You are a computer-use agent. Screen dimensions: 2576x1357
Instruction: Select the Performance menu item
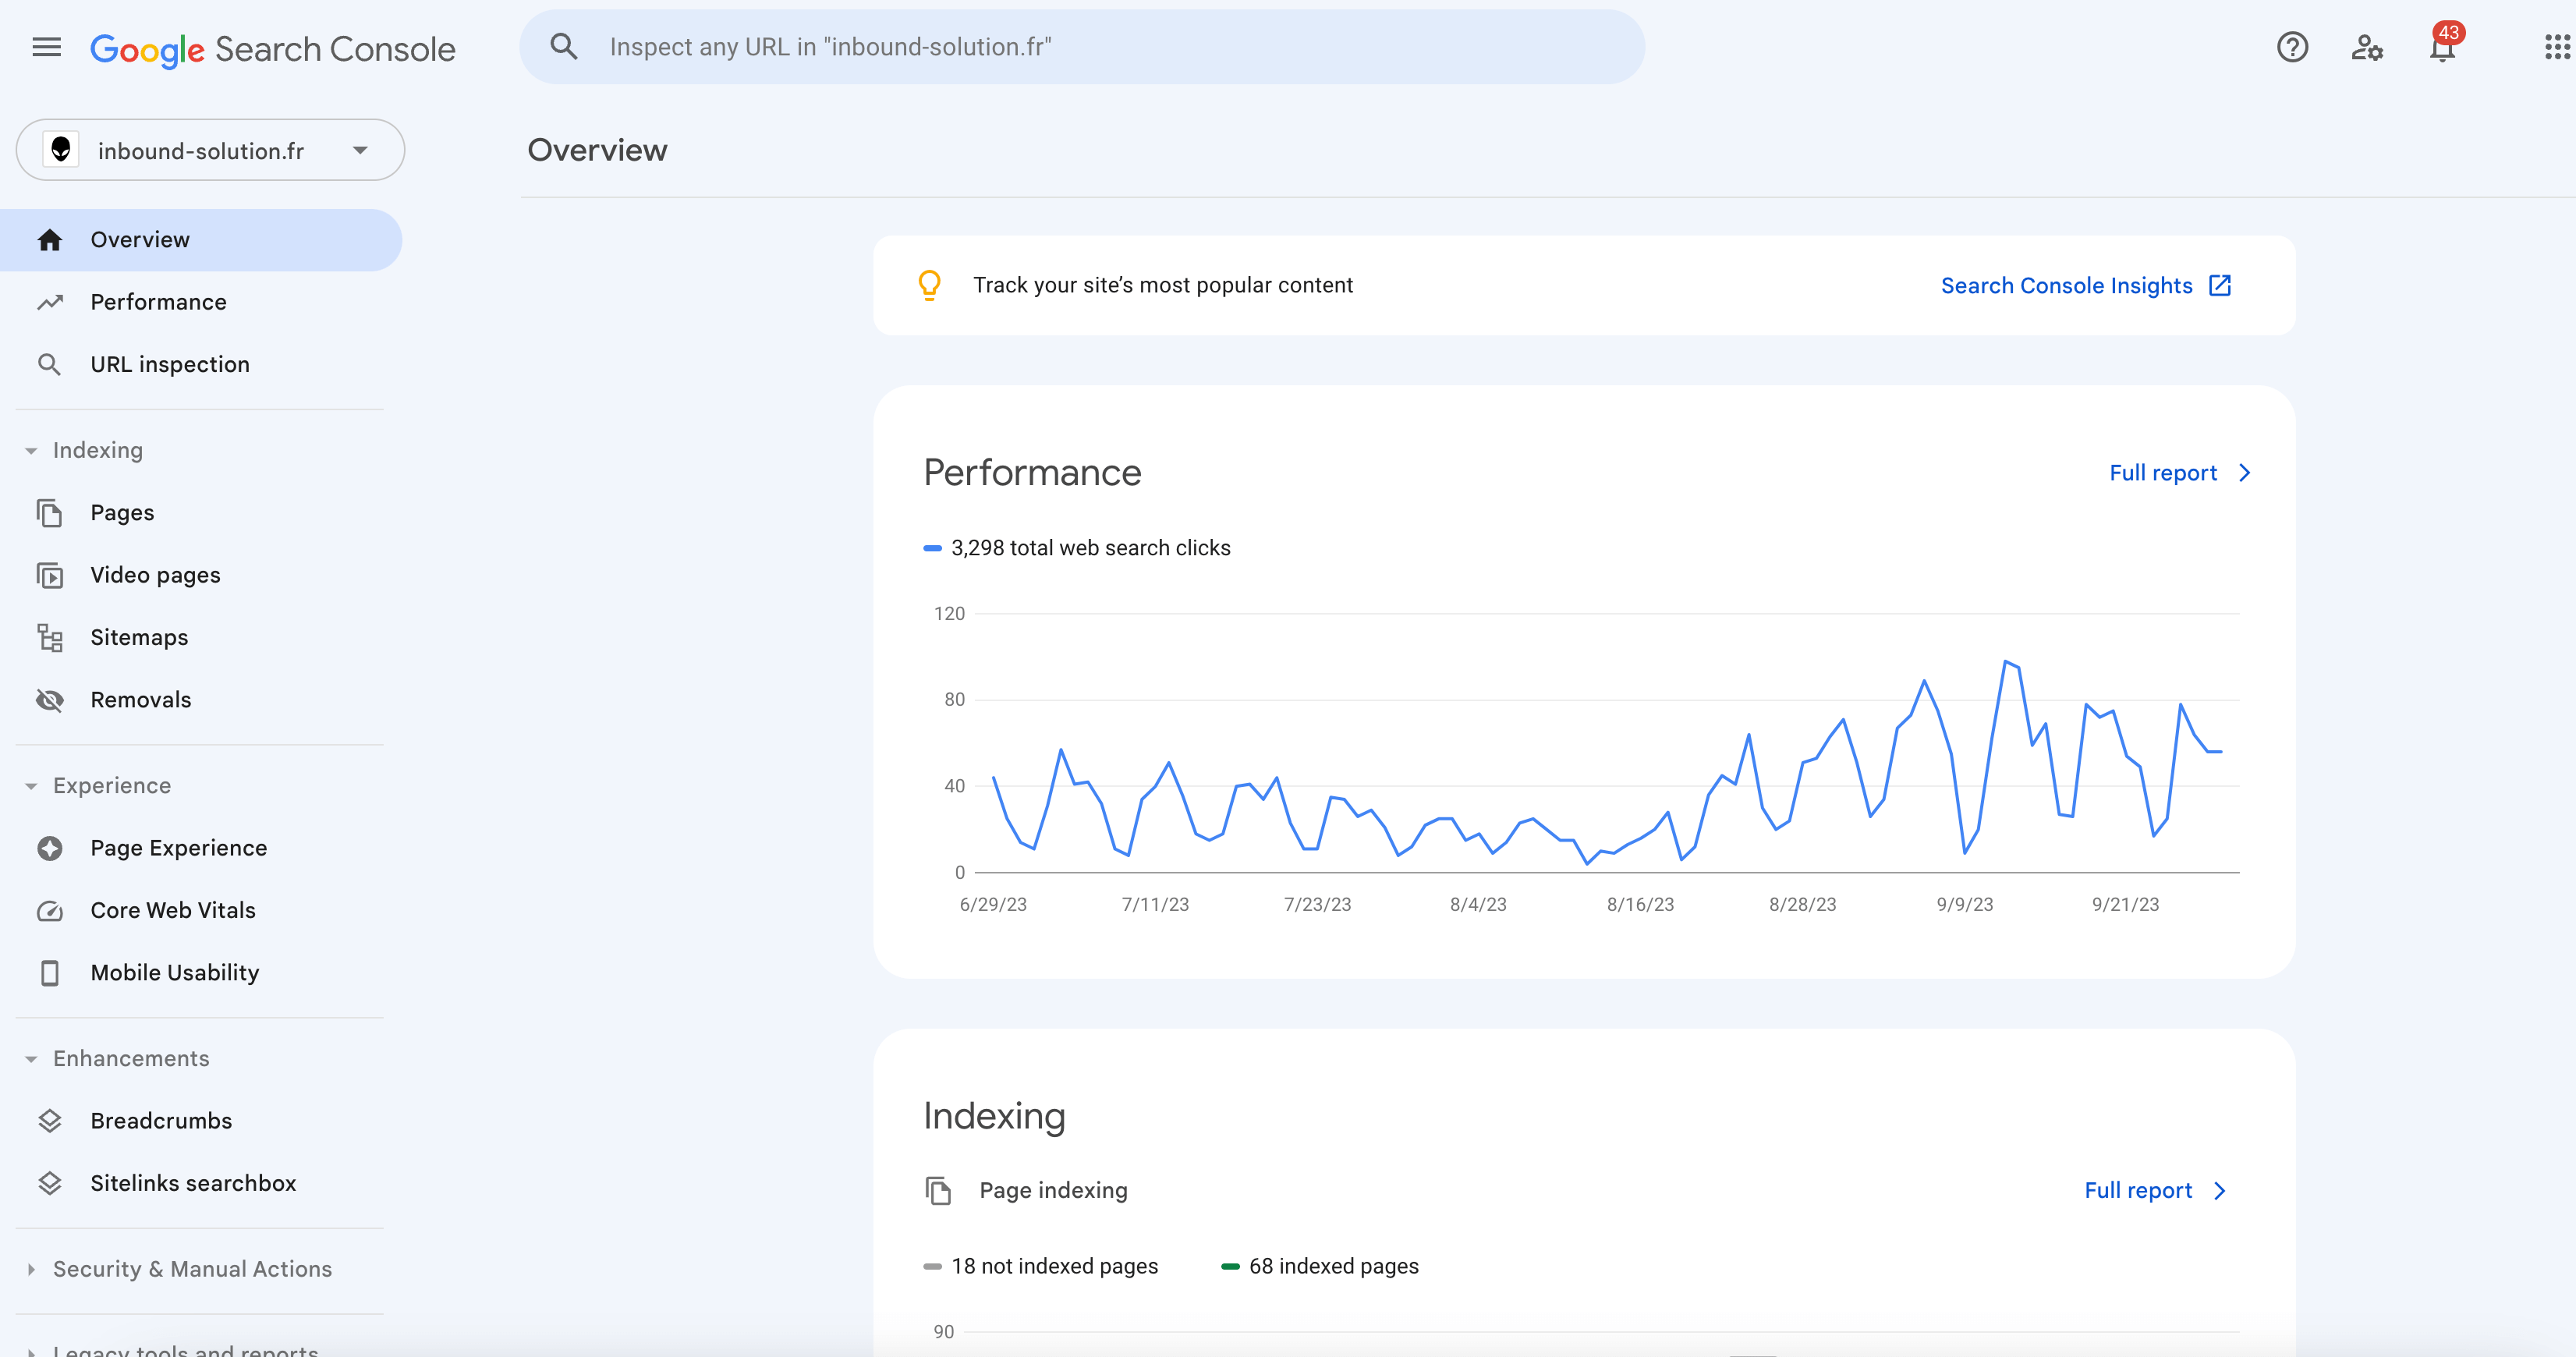pos(158,301)
